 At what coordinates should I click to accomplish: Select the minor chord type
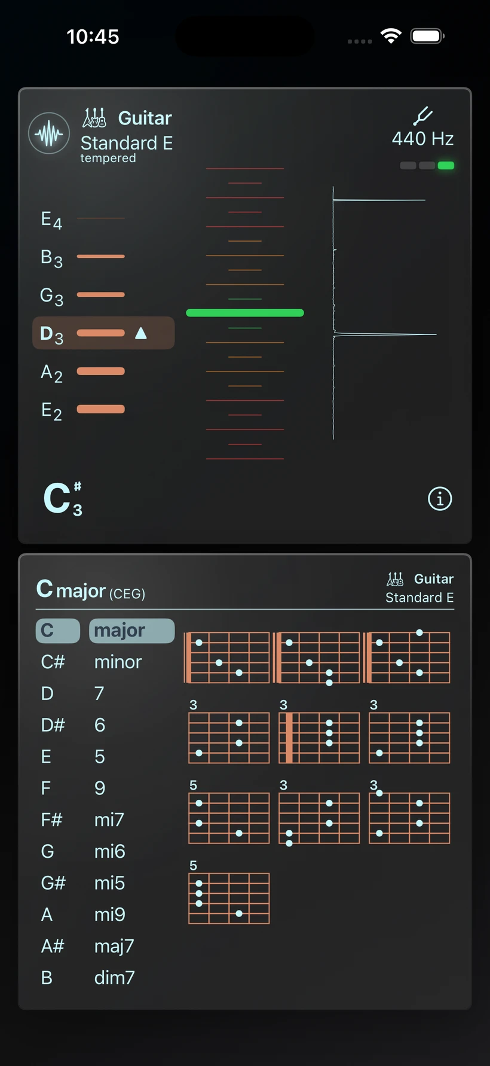[x=118, y=662]
